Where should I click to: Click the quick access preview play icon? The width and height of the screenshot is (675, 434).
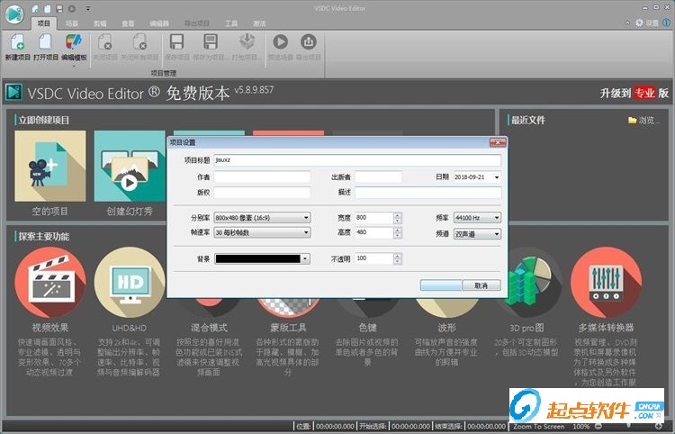click(x=72, y=9)
